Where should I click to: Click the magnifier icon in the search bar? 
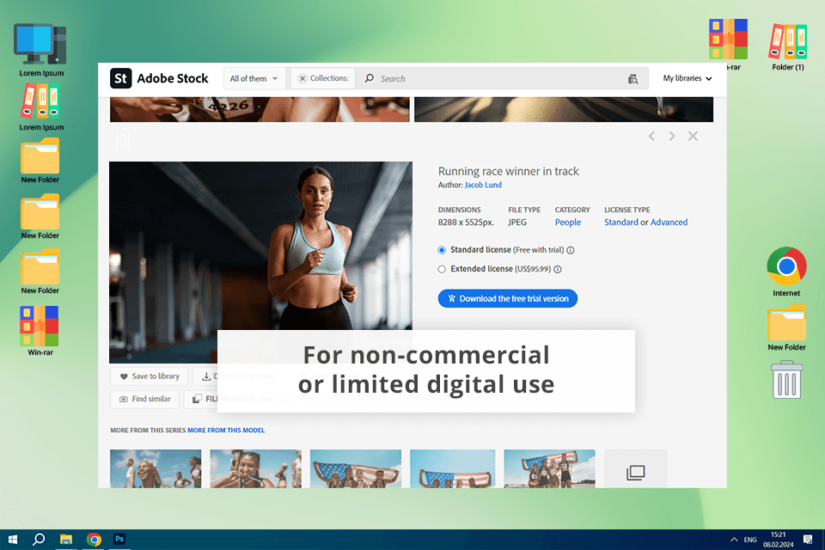(x=369, y=78)
